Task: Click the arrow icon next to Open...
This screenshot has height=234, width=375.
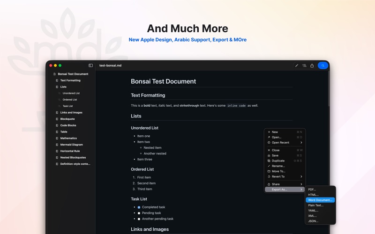Action: (269, 137)
